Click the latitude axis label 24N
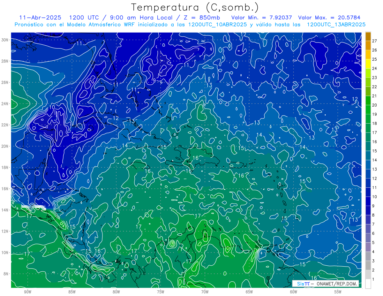The width and height of the screenshot is (383, 296). click(5, 104)
